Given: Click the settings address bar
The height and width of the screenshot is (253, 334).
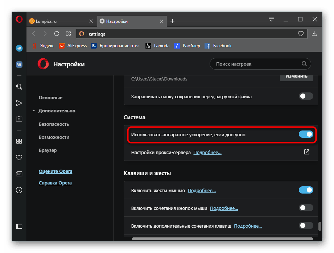Looking at the screenshot, I should tap(191, 34).
